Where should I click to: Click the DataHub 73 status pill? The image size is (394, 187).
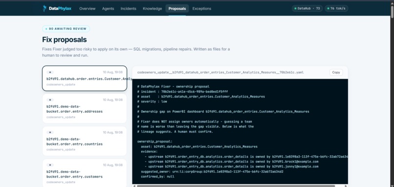click(x=307, y=8)
